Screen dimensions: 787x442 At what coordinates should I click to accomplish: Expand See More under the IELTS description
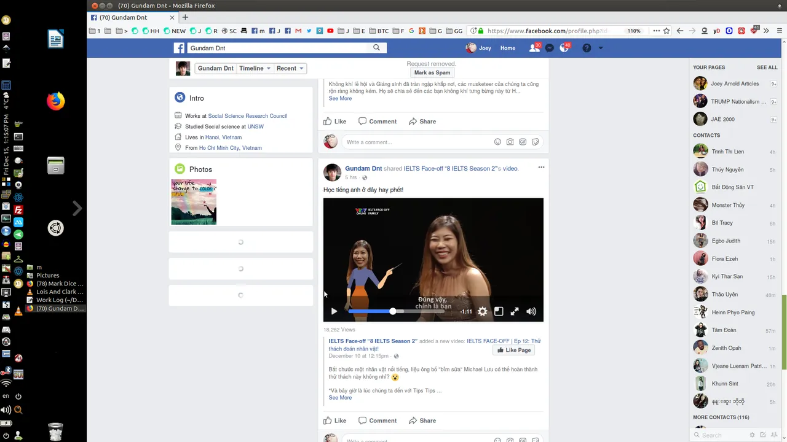[340, 397]
